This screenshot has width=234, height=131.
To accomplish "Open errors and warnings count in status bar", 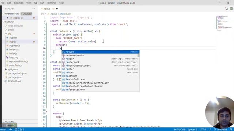I will [19, 130].
